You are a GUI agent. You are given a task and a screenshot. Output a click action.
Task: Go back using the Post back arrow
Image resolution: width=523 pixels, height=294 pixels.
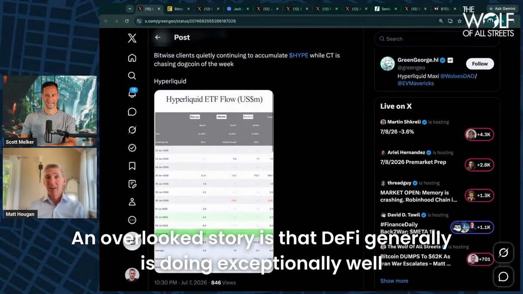tap(158, 37)
